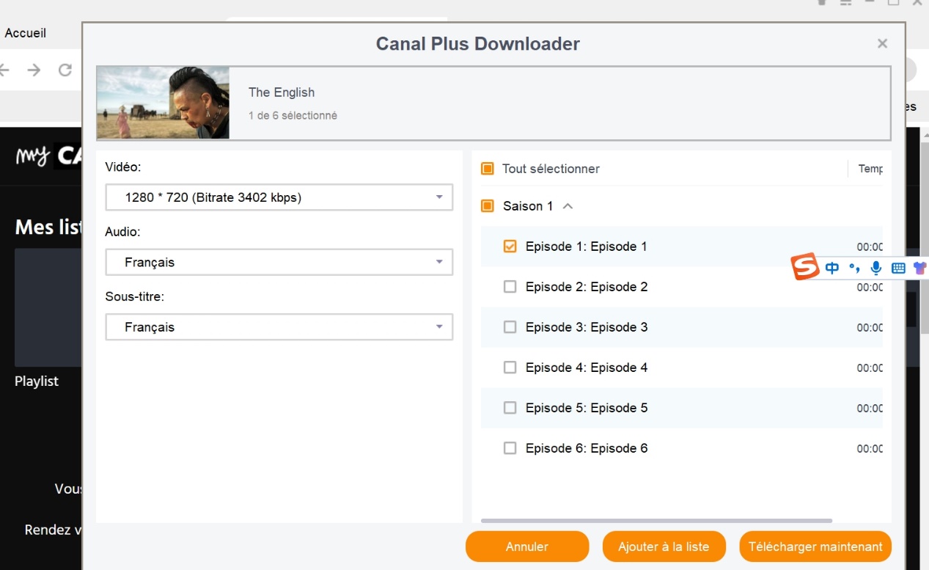Check the Episode 3 checkbox
Screen dimensions: 929x570
click(510, 327)
